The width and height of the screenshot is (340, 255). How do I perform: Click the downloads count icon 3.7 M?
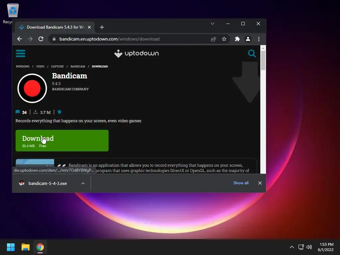(36, 112)
